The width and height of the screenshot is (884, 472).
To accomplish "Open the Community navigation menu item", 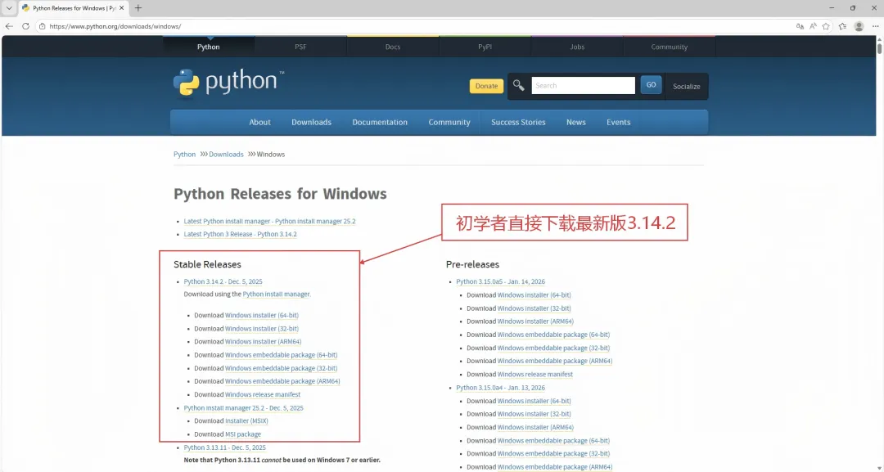I will [449, 122].
